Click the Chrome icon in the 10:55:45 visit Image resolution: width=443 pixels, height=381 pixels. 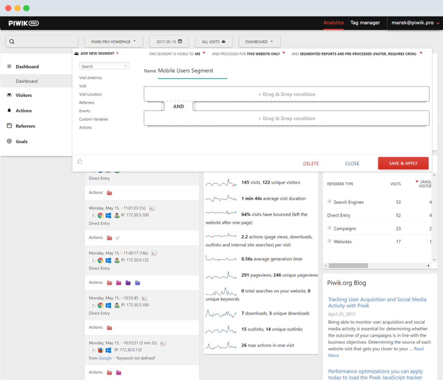[x=100, y=305]
